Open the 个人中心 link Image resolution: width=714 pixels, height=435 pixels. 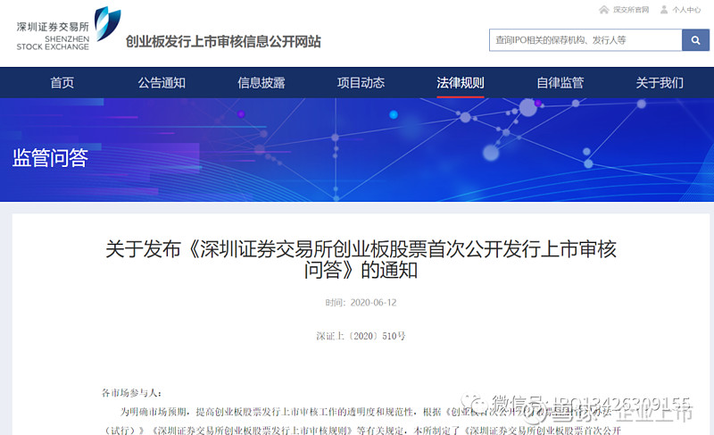686,10
